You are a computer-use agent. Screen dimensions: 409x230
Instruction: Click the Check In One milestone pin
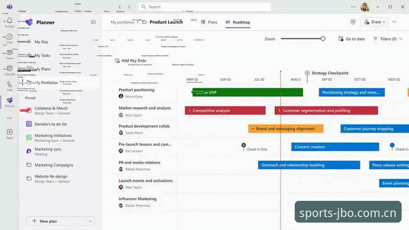(x=244, y=146)
